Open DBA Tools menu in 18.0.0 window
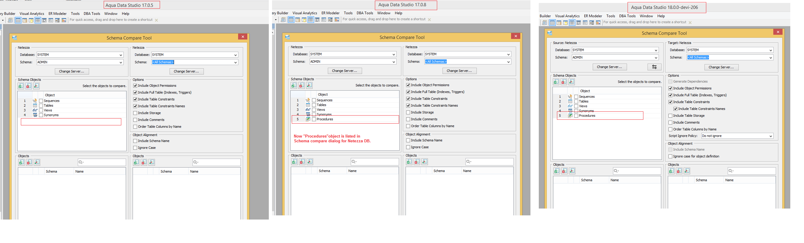804x243 pixels. coord(627,16)
